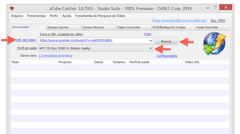The image size is (240, 134).
Task: Sort list by Status column header
Action: [103, 62]
